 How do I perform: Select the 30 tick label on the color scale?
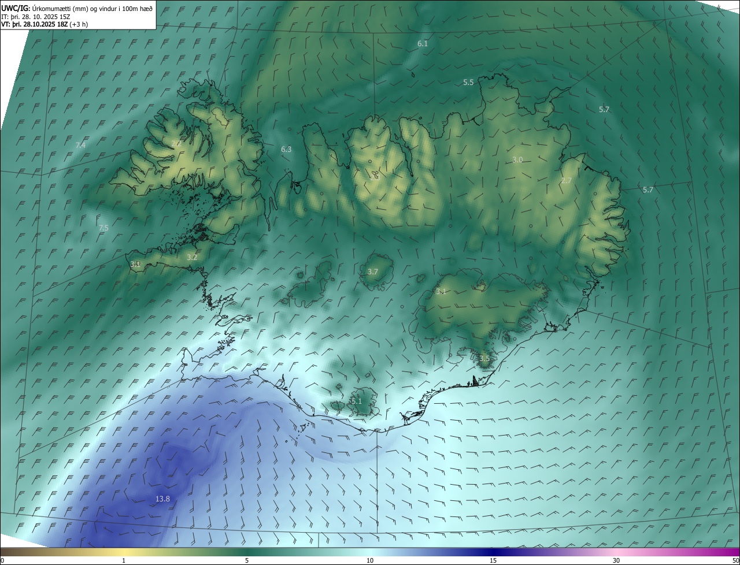click(x=616, y=560)
